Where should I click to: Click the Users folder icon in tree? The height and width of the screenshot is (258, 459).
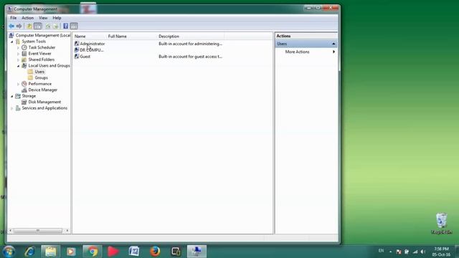point(30,72)
